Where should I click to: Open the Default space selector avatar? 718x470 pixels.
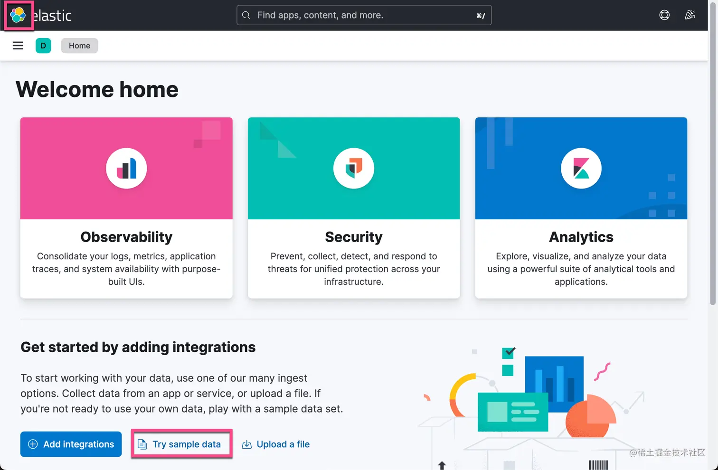click(43, 46)
